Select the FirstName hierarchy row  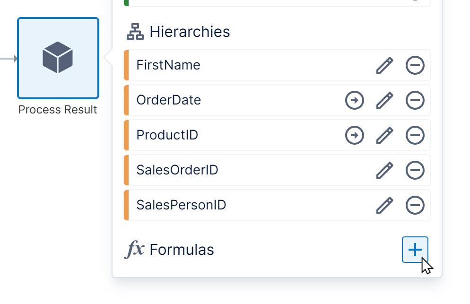tap(236, 65)
